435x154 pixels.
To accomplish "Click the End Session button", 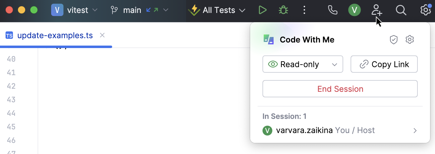I will [x=340, y=89].
